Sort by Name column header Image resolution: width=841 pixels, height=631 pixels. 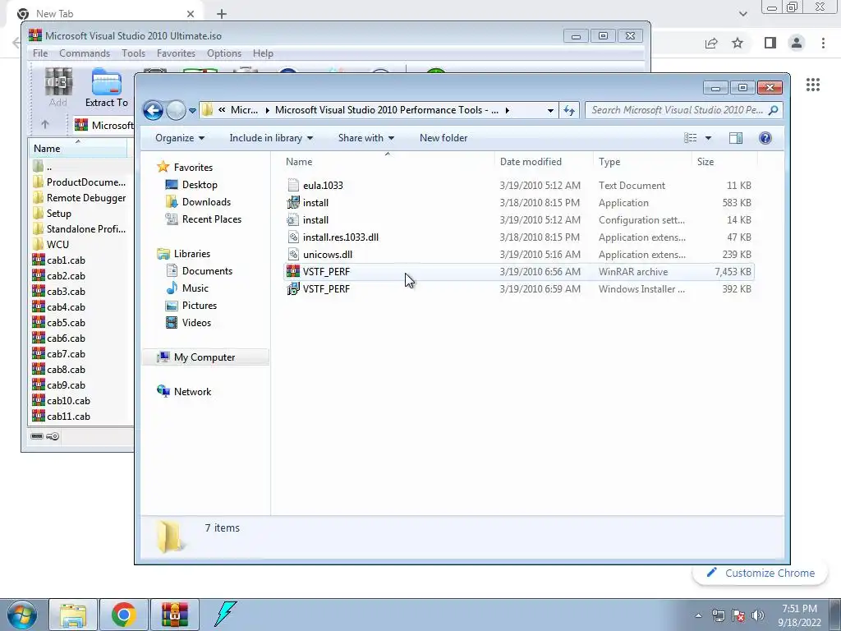388,162
